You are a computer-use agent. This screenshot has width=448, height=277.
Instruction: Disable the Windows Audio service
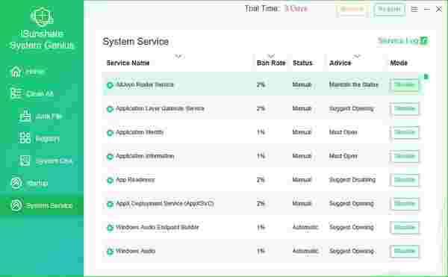404,252
